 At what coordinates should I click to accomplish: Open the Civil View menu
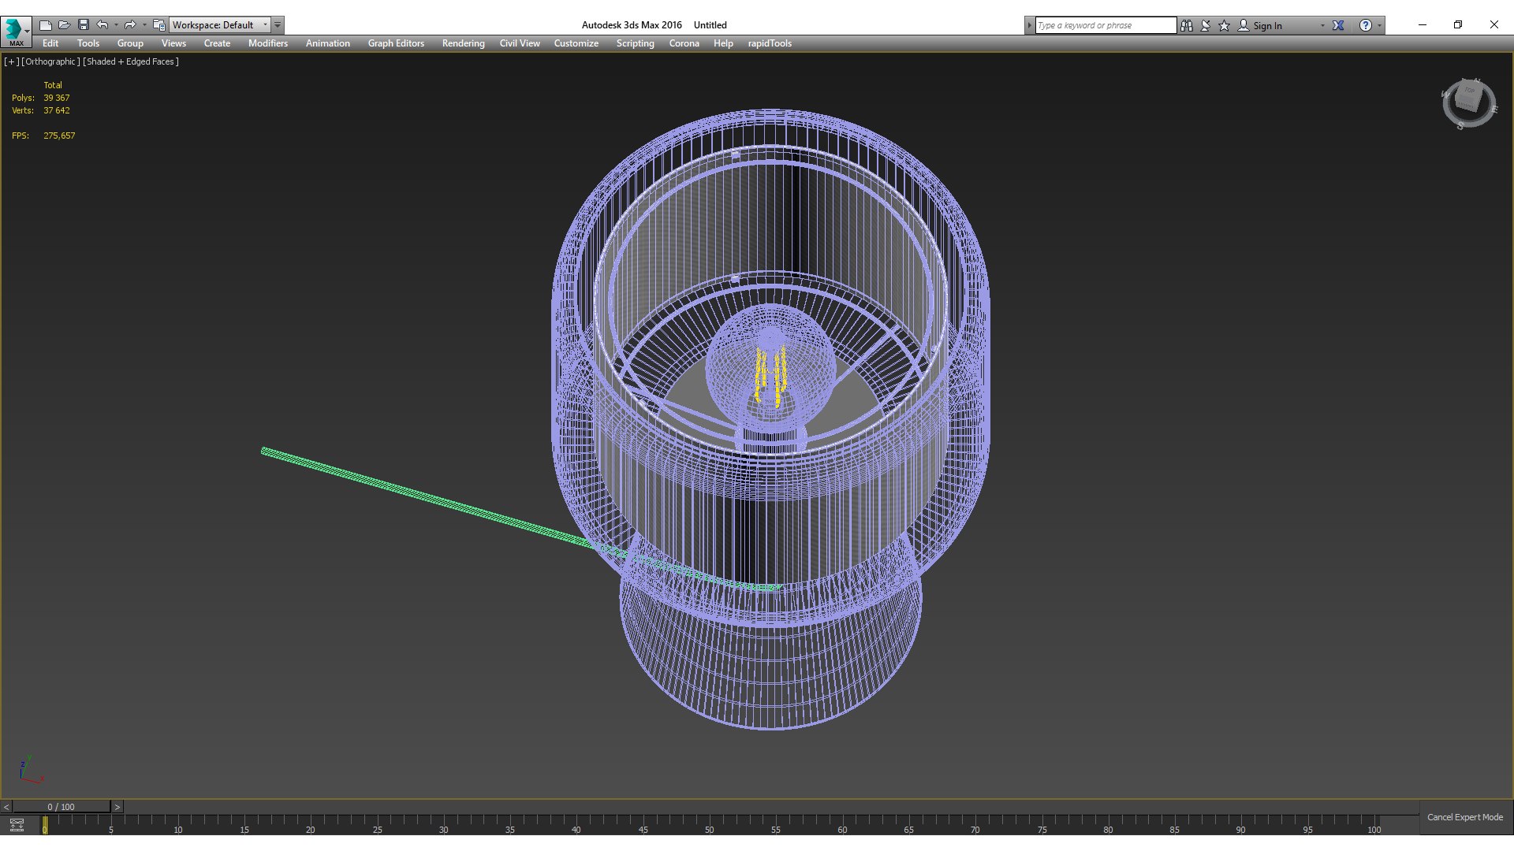520,43
